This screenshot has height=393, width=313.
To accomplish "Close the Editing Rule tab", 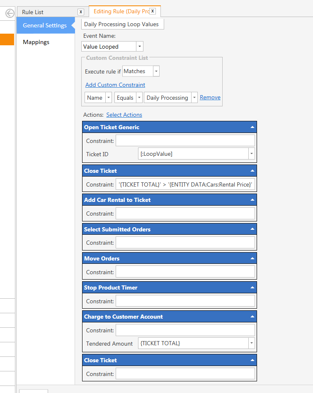I will pos(153,11).
